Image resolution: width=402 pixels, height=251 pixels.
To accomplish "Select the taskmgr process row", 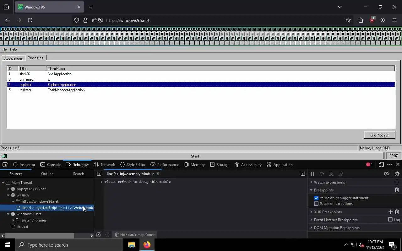I will tap(201, 90).
